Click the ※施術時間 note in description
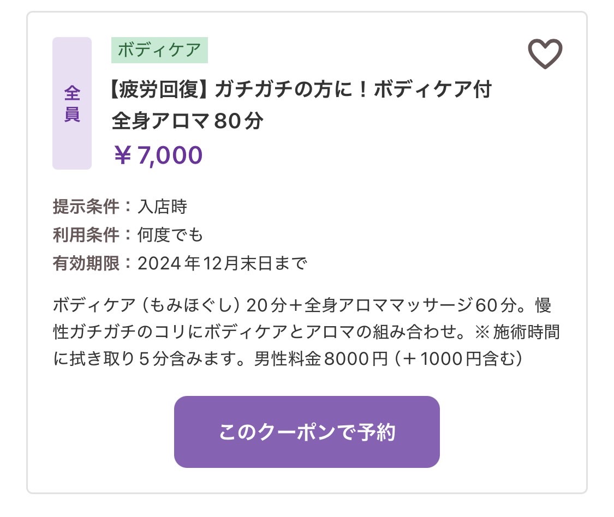Viewport: 614px width, 517px height. [x=517, y=332]
